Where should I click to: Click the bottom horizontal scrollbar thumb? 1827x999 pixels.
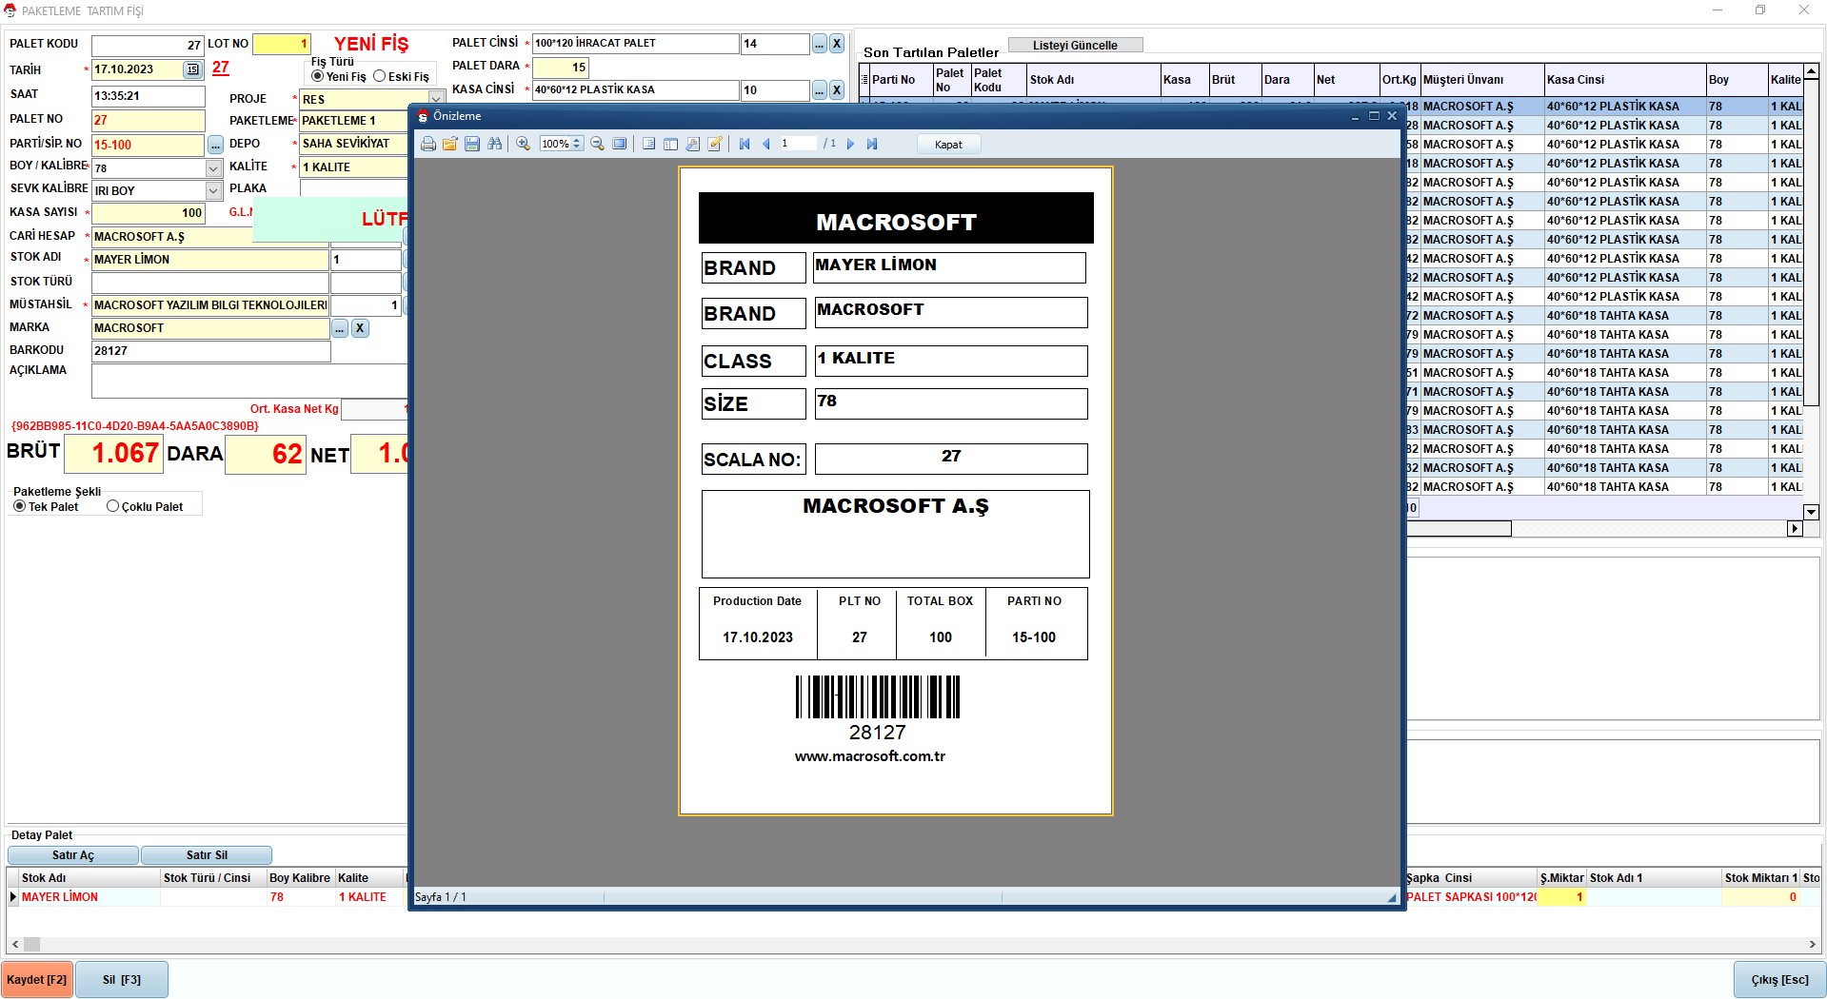[x=31, y=945]
